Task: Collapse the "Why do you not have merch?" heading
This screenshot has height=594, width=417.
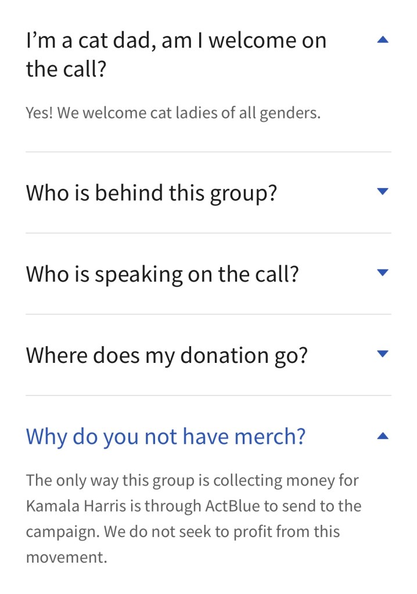Action: click(166, 437)
